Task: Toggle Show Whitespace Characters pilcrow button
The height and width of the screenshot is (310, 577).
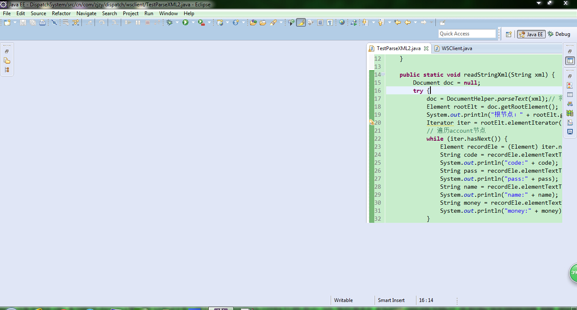Action: pos(329,23)
